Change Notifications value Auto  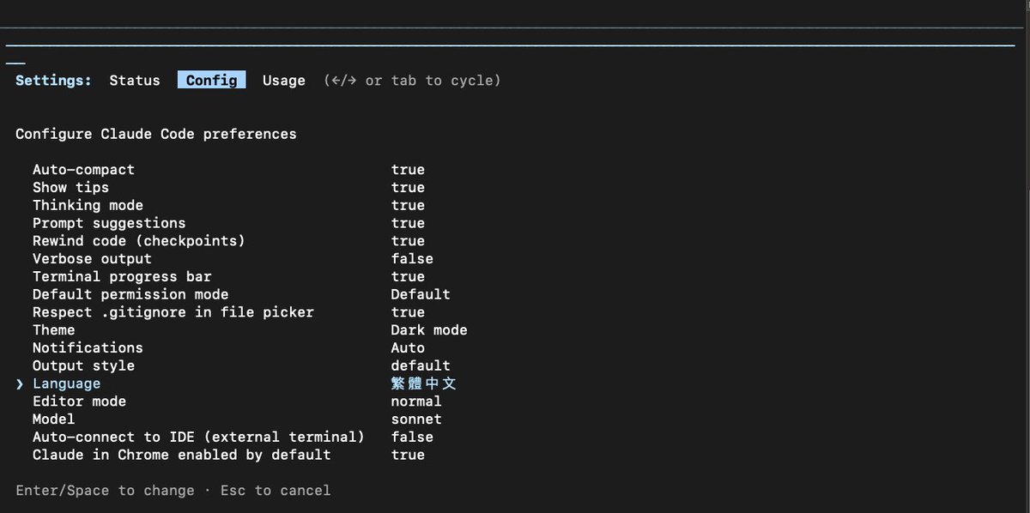pyautogui.click(x=408, y=347)
